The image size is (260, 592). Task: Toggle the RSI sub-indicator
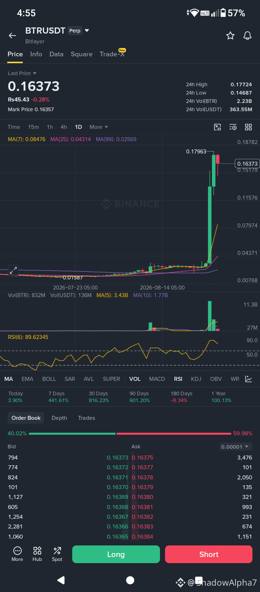pos(178,379)
